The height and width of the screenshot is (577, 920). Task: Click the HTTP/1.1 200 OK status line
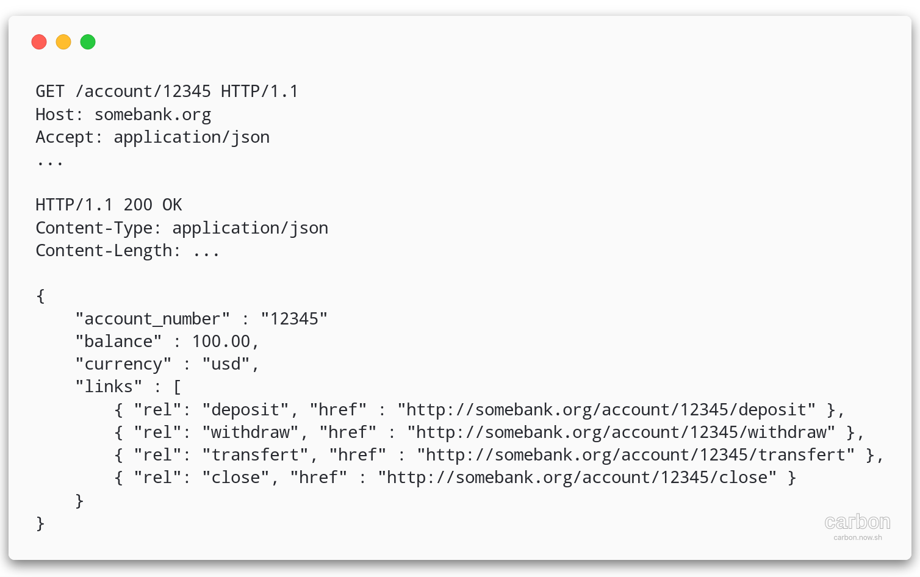click(x=109, y=205)
